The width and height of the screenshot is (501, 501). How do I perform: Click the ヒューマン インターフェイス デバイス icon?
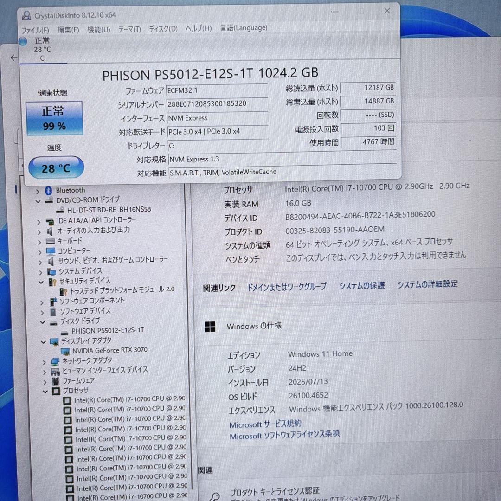(55, 372)
